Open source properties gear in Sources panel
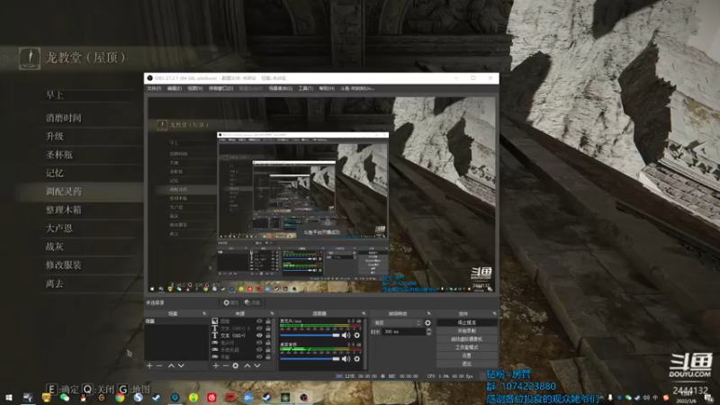This screenshot has width=720, height=405. [236, 366]
